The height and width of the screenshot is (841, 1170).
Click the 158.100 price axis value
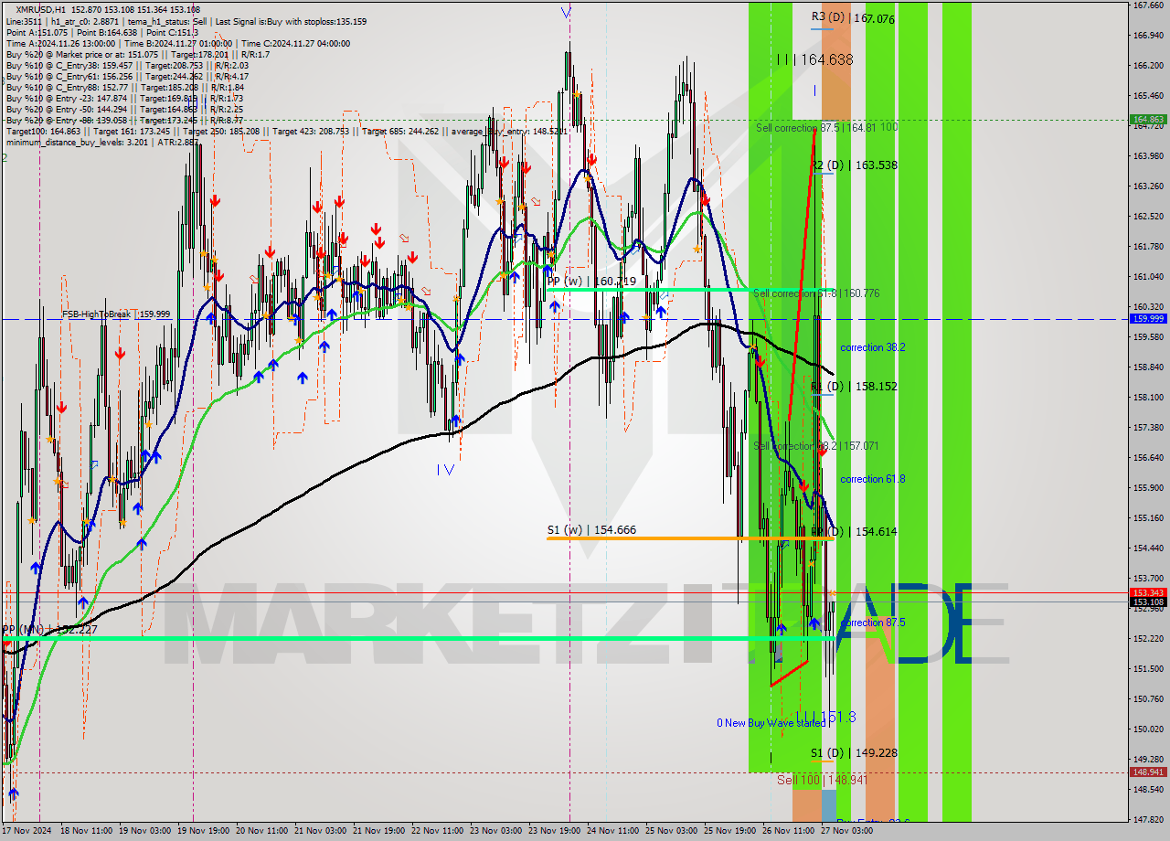(x=1148, y=398)
